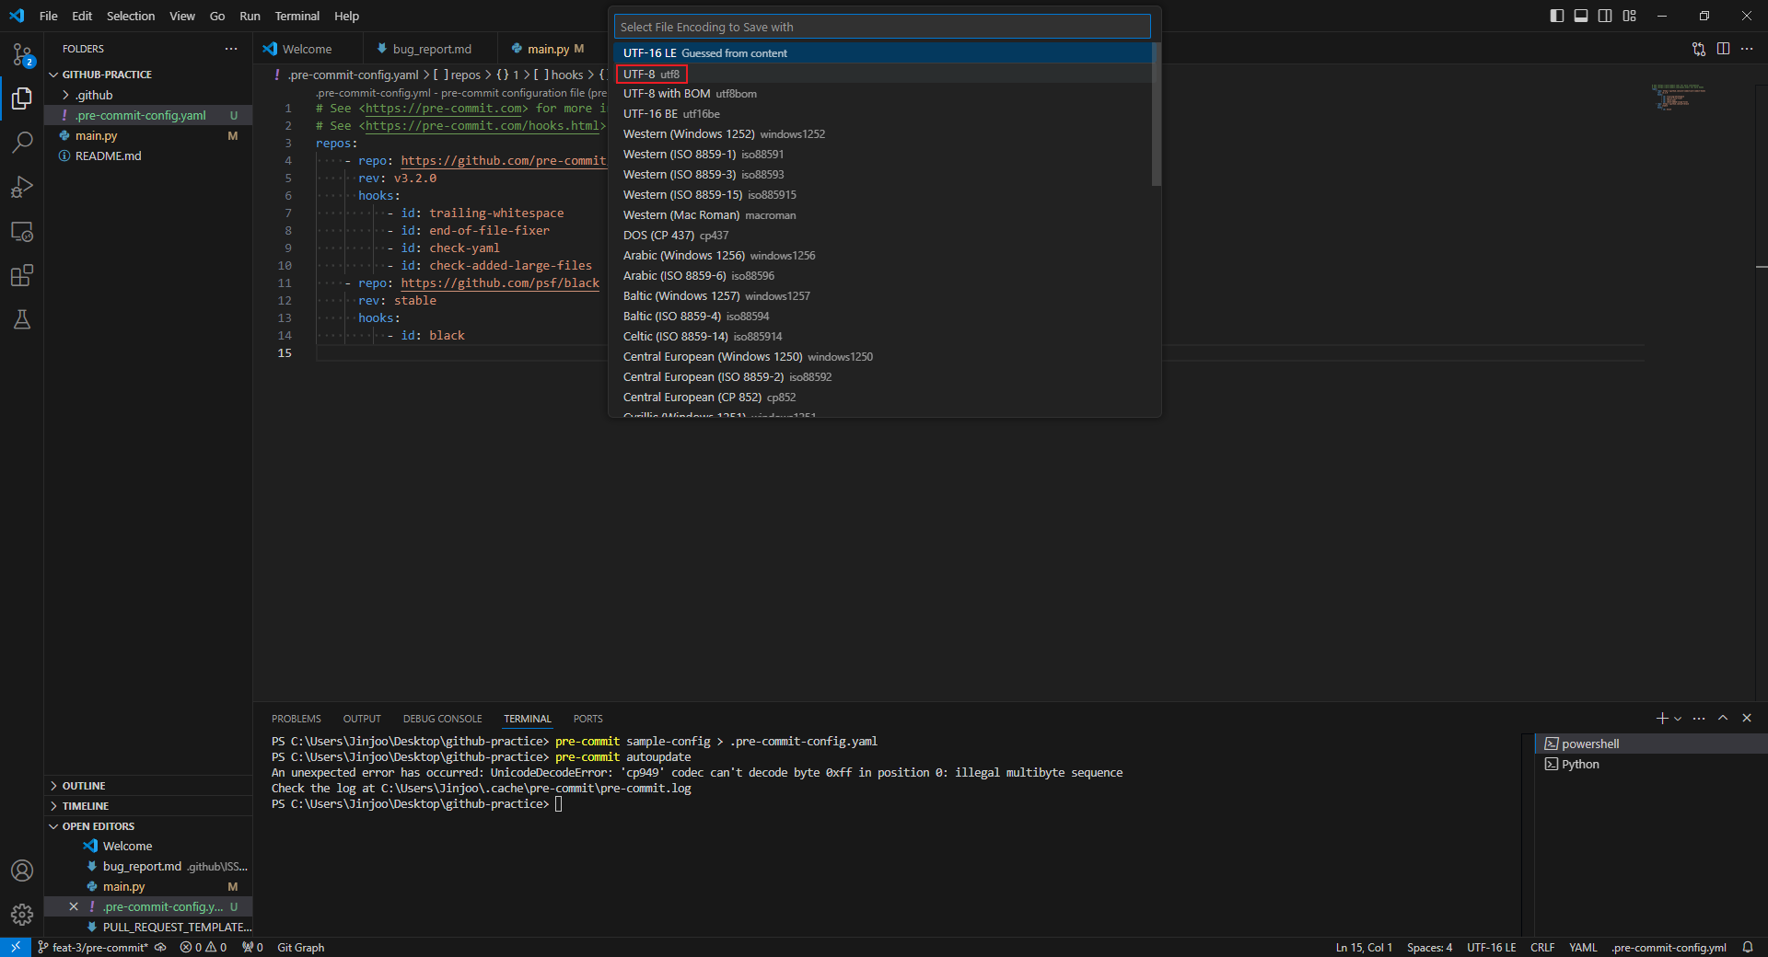
Task: Choose Western (Windows 1252) encoding
Action: [882, 134]
